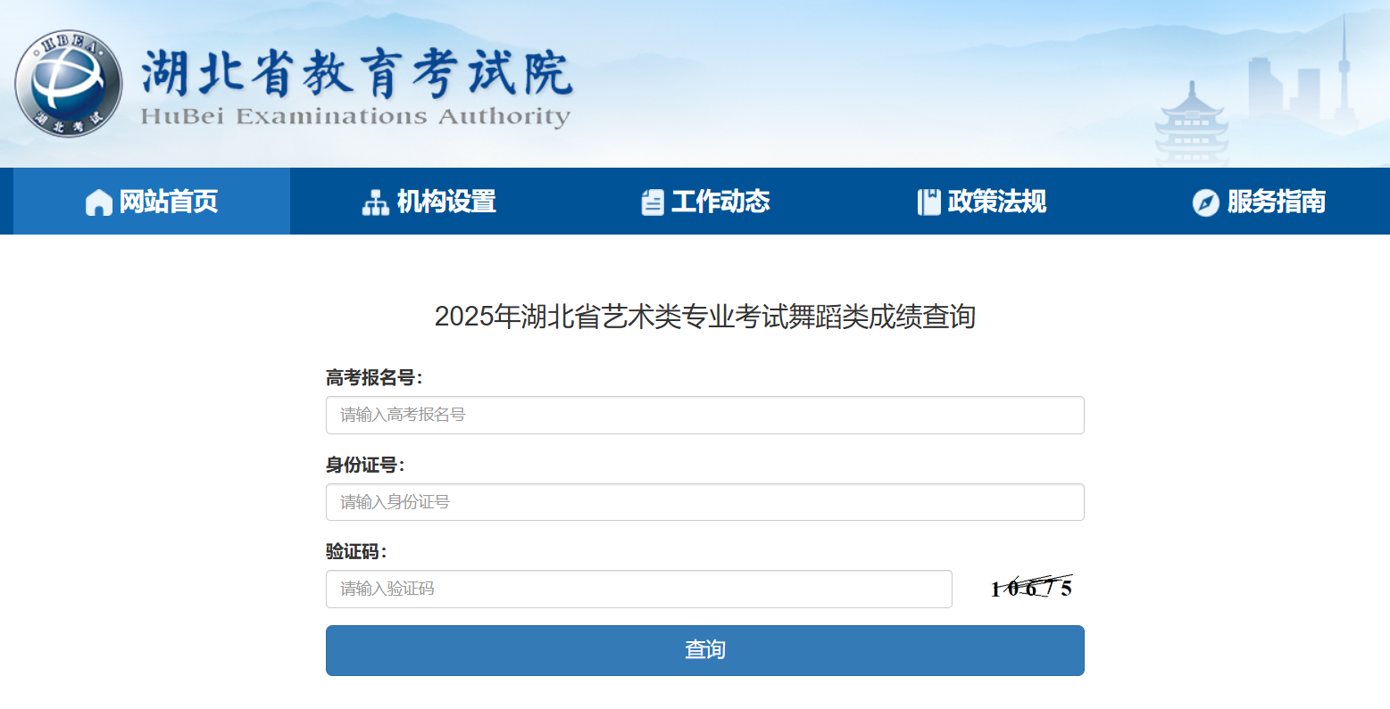Open the 机构设置 menu text
Screen dimensions: 1390x709
446,202
